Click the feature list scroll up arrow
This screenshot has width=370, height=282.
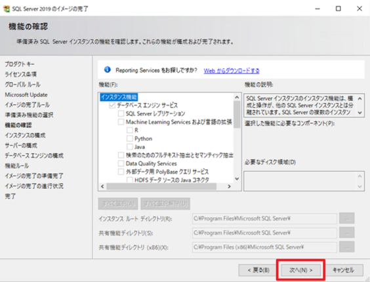pyautogui.click(x=237, y=97)
